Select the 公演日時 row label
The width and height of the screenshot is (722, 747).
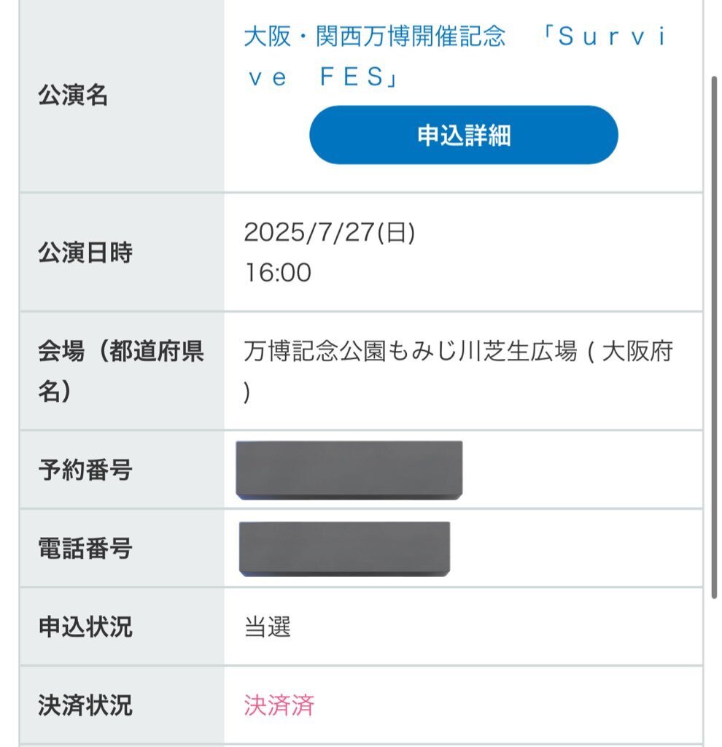coord(85,252)
